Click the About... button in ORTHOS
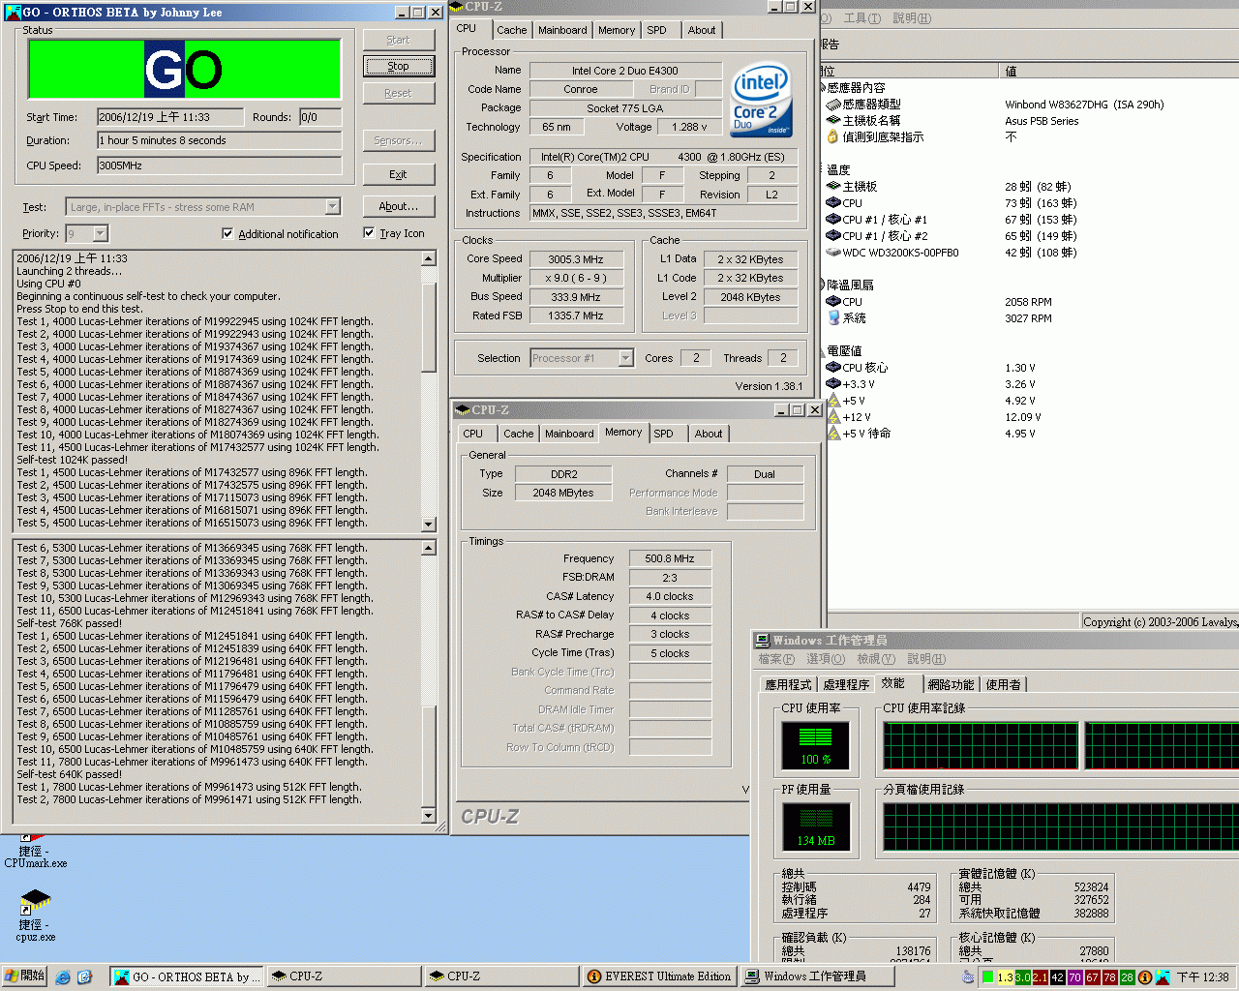This screenshot has height=991, width=1239. point(398,206)
